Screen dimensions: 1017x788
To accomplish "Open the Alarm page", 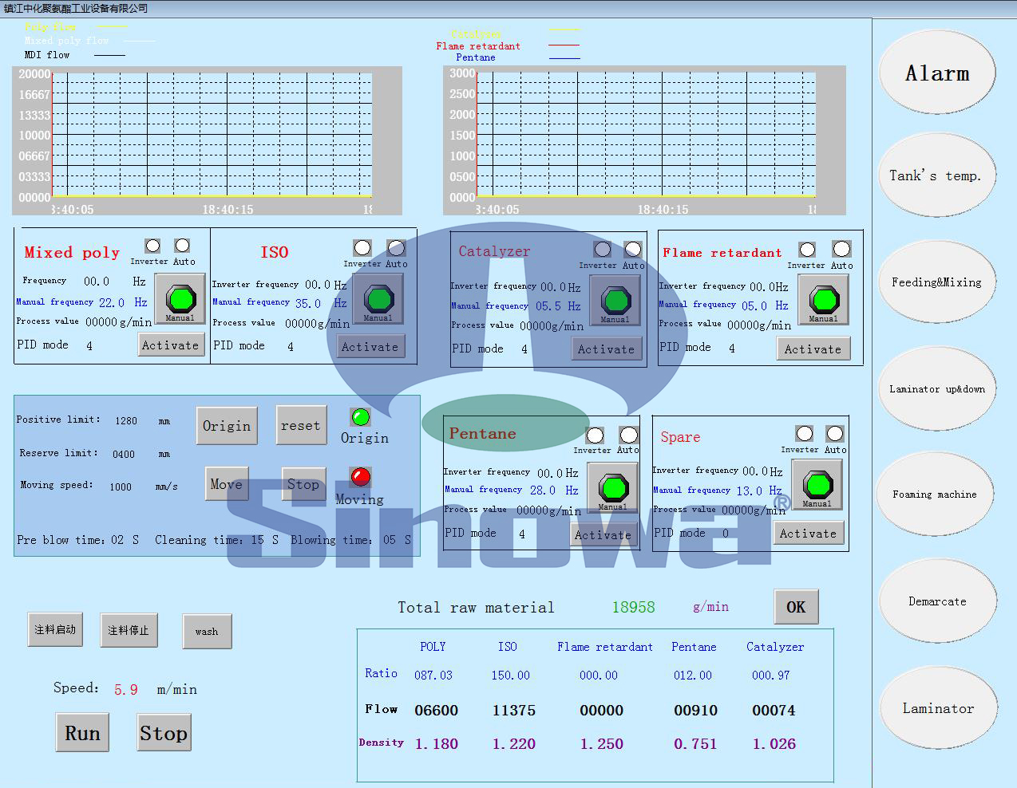I will point(937,73).
